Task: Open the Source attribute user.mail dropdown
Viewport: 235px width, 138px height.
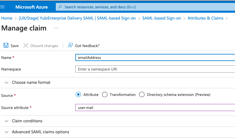Action: 155,107
